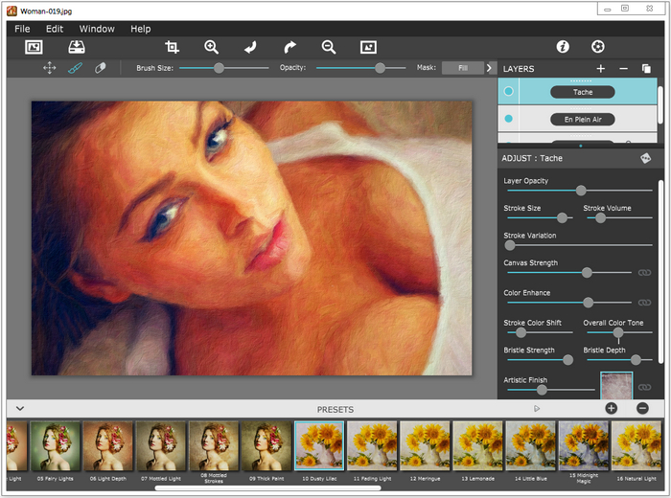Click the Artistic Finish texture thumbnail

coord(616,386)
